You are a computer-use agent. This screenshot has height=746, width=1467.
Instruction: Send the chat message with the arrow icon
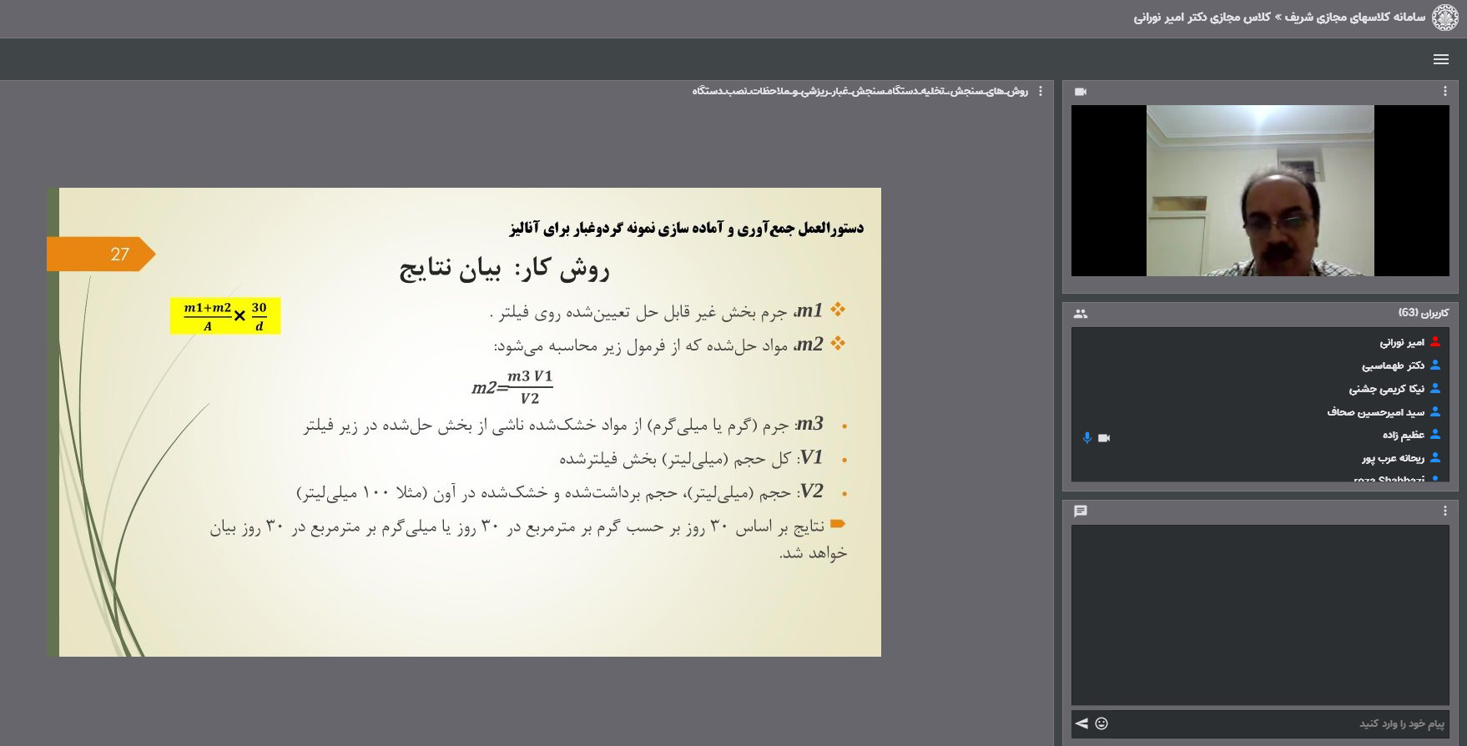[x=1081, y=723]
